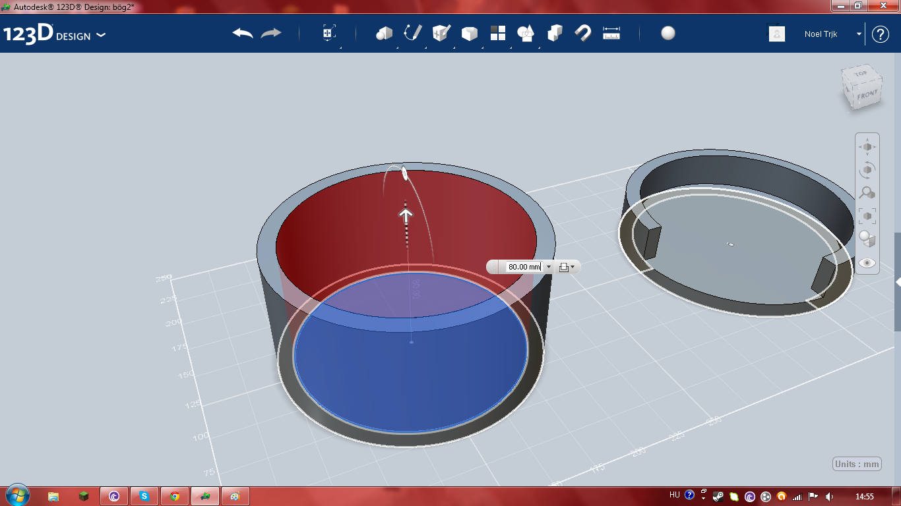Click the Fit to view tool
The image size is (901, 506).
(x=867, y=216)
